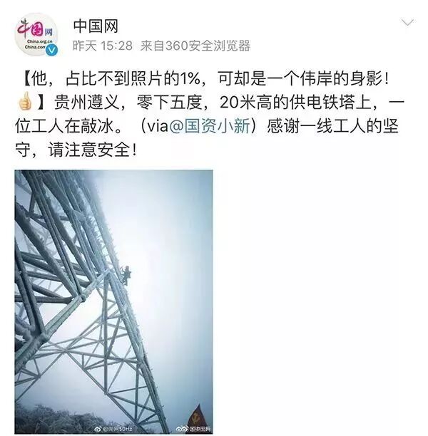
Task: Click the sentence 请注意安全！
Action: 93,150
